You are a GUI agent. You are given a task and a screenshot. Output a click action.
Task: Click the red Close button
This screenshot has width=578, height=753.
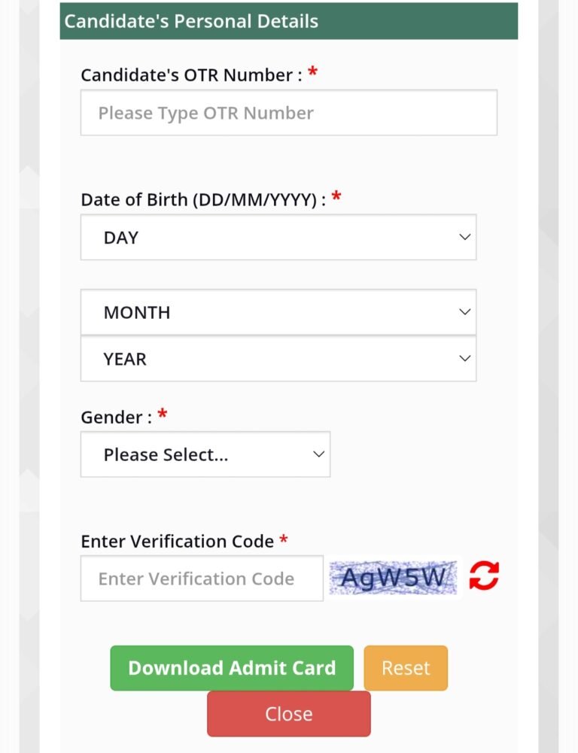point(288,714)
